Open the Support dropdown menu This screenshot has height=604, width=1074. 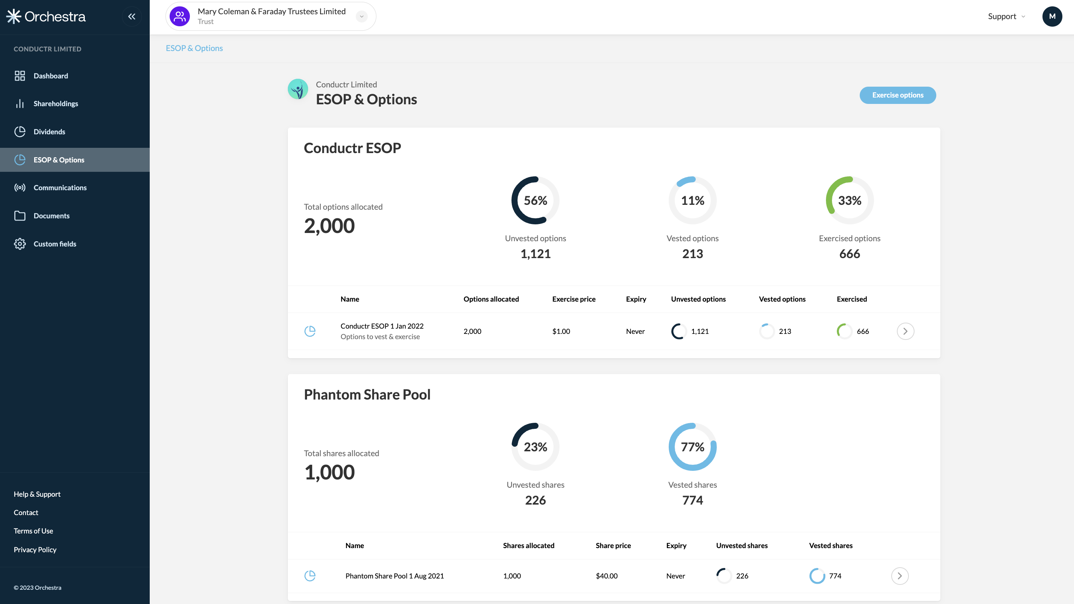pos(1006,16)
